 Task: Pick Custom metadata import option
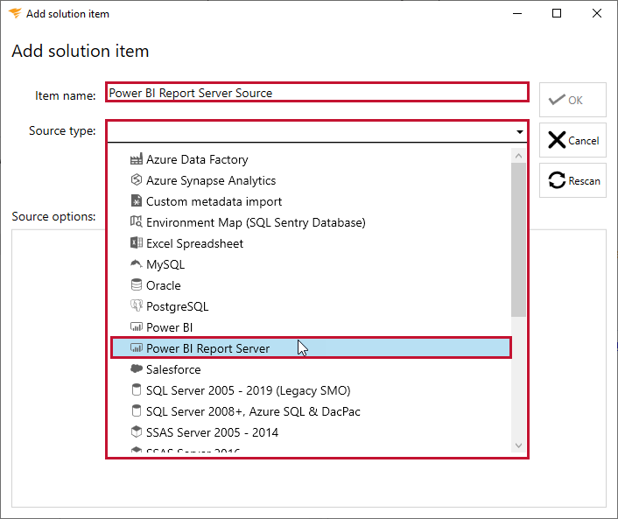coord(311,201)
